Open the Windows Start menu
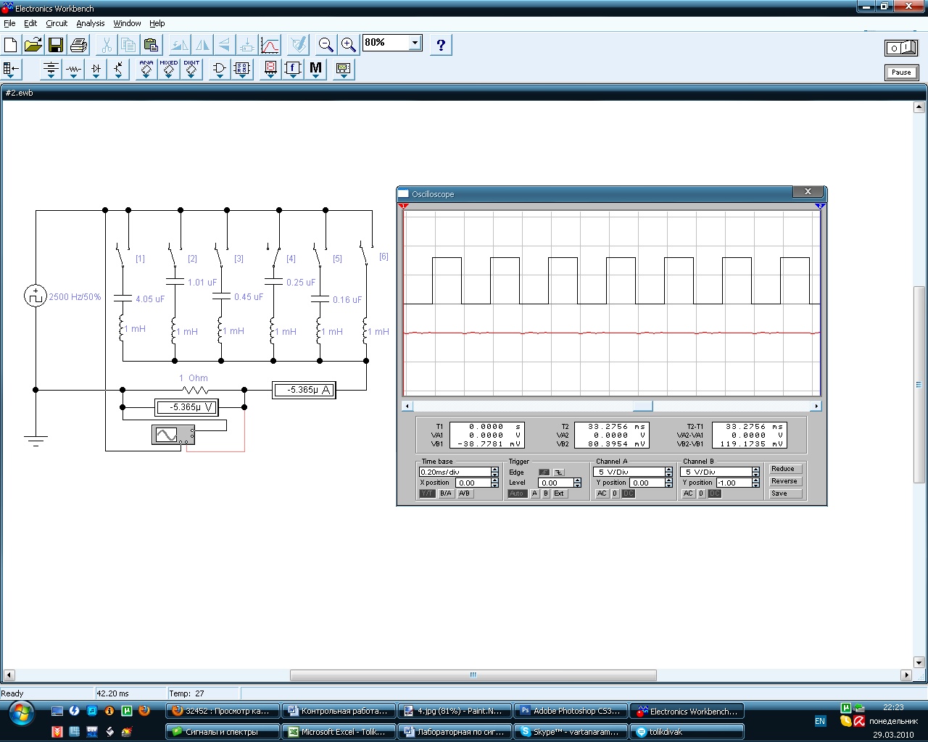 pos(21,714)
